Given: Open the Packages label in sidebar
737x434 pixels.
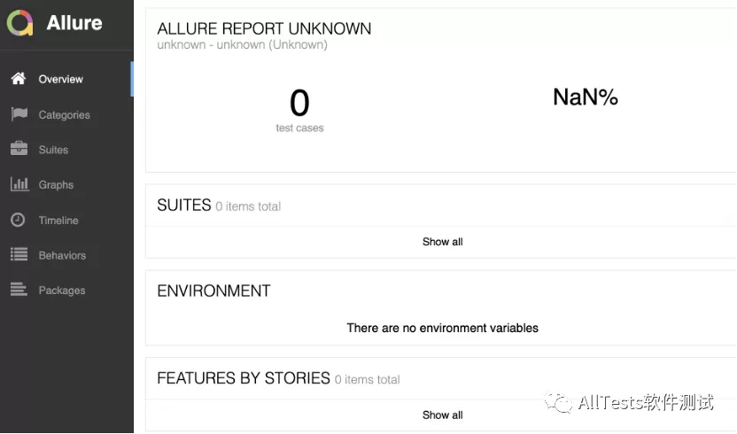Looking at the screenshot, I should click(62, 291).
